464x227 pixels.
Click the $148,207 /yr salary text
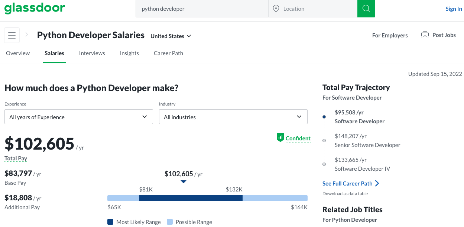tap(351, 136)
